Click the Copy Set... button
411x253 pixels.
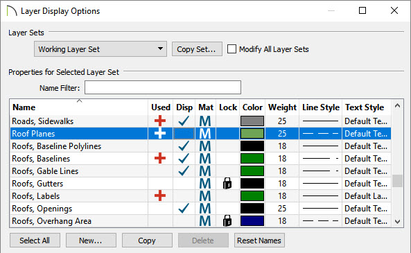pos(197,49)
